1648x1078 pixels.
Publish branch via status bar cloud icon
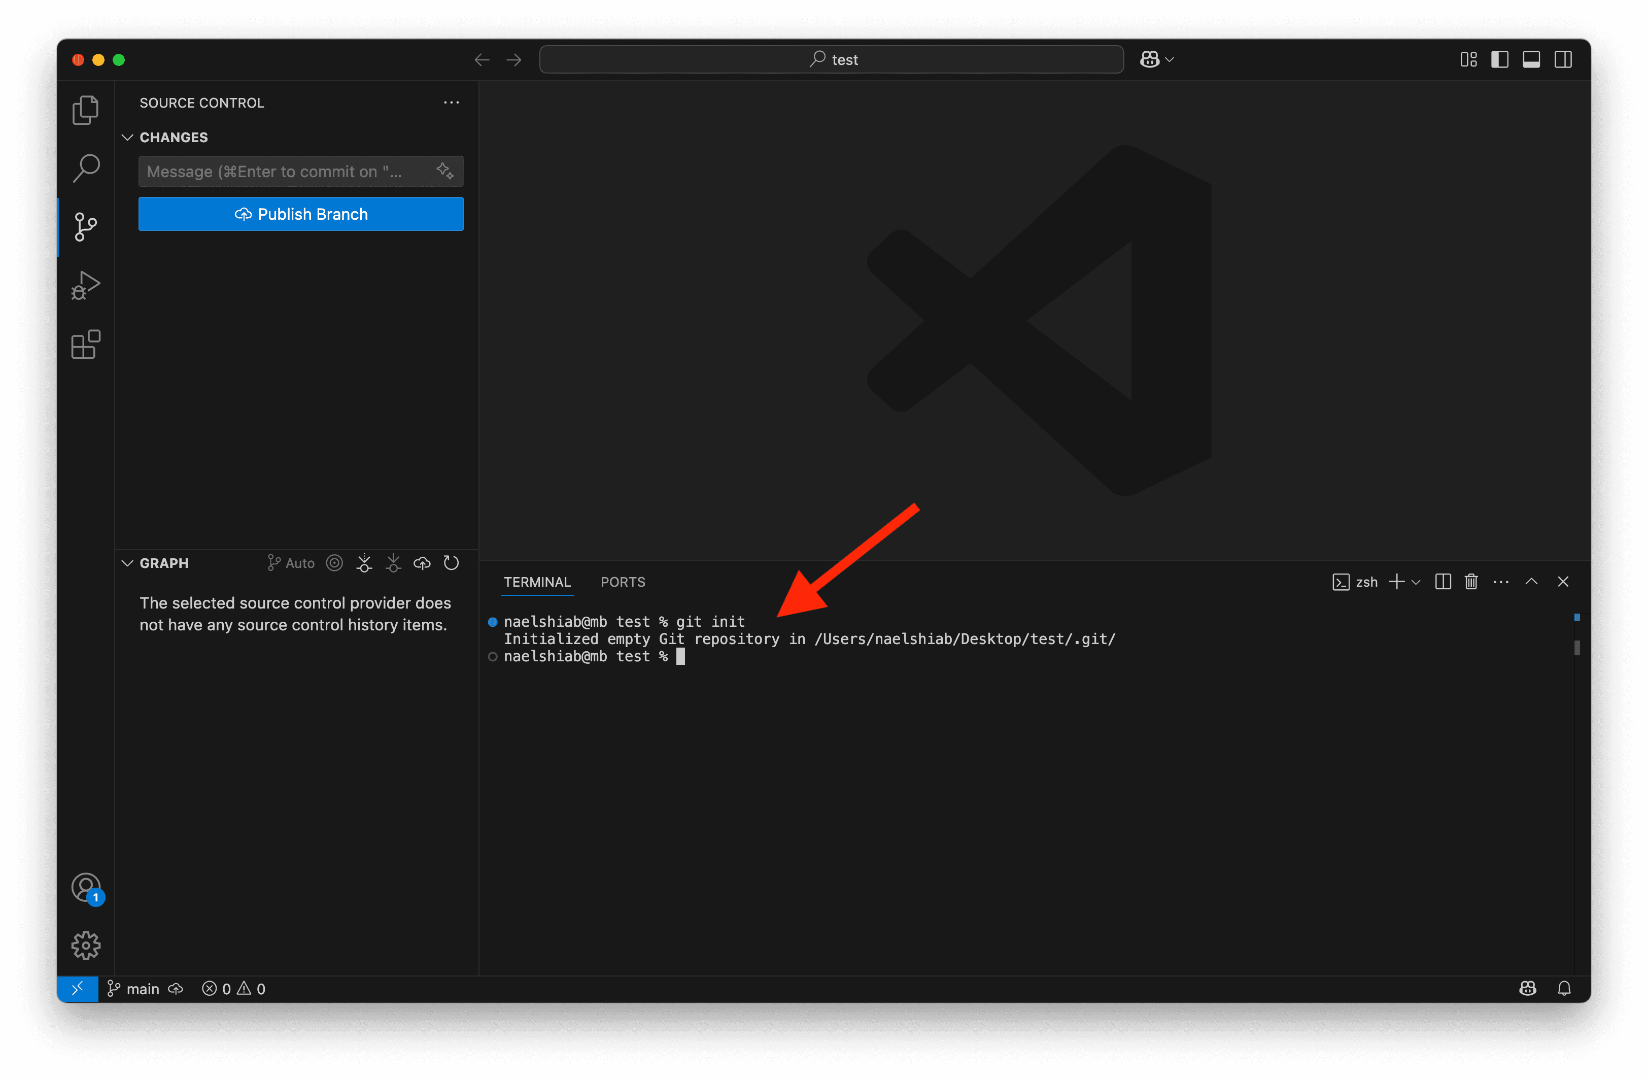click(x=176, y=989)
